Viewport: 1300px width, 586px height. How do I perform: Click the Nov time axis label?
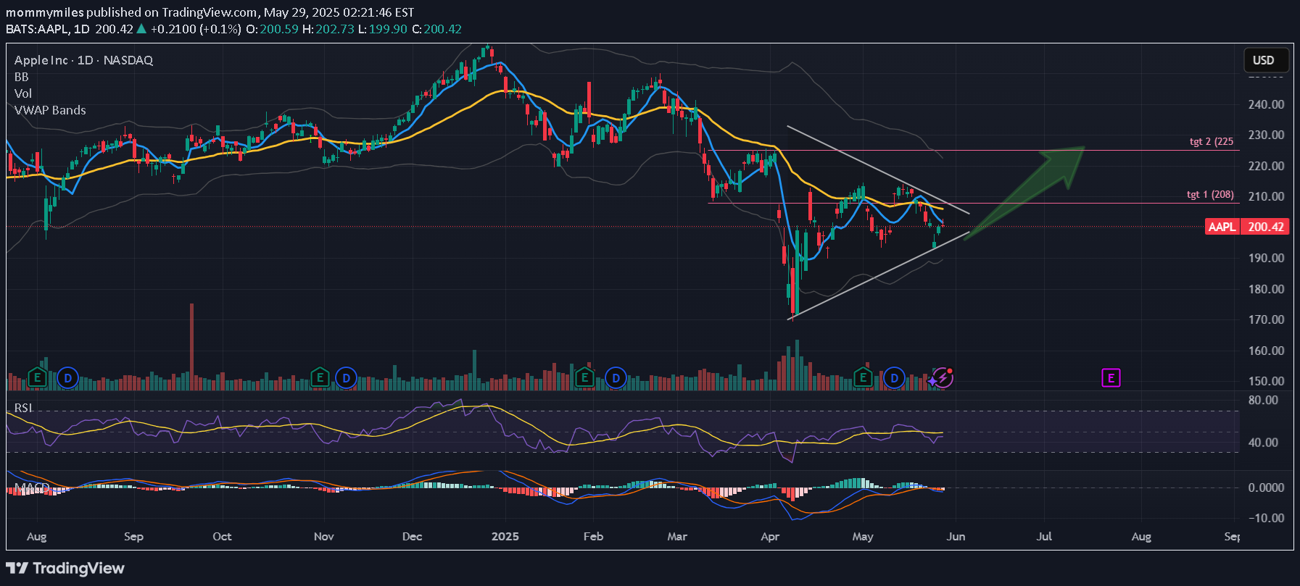click(323, 537)
